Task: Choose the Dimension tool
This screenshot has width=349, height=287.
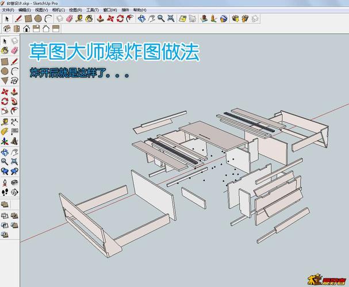Action: (x=14, y=122)
